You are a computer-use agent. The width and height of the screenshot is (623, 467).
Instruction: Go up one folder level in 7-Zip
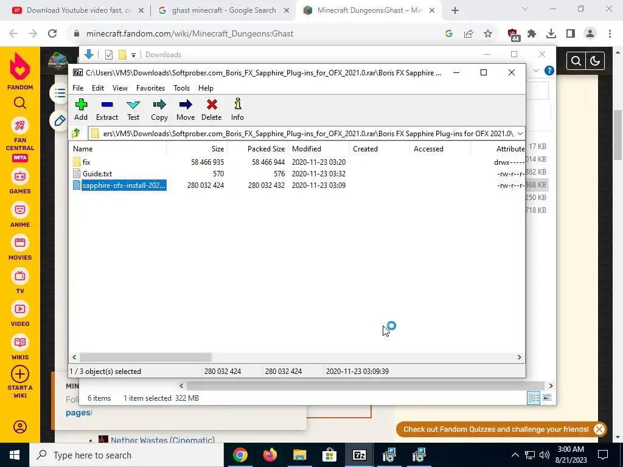pyautogui.click(x=76, y=133)
